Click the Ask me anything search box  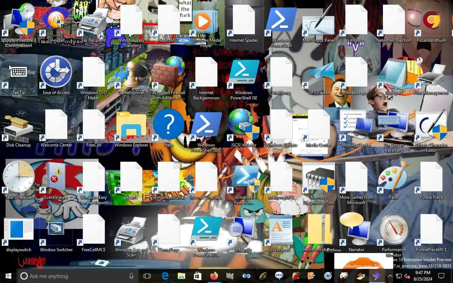tap(78, 276)
